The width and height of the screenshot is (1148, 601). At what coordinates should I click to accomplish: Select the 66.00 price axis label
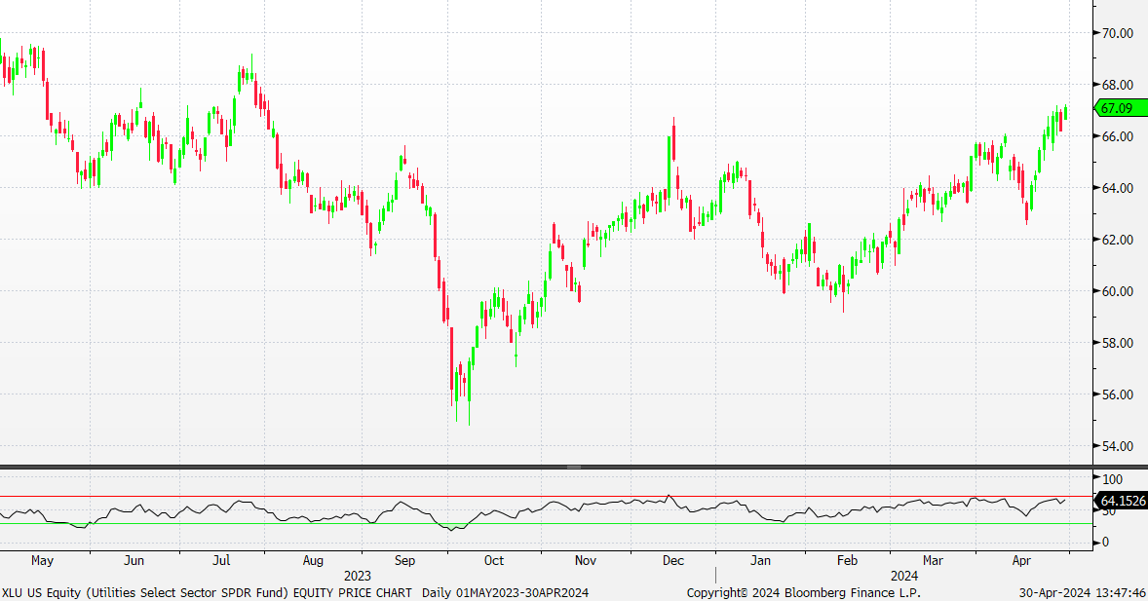click(x=1117, y=137)
